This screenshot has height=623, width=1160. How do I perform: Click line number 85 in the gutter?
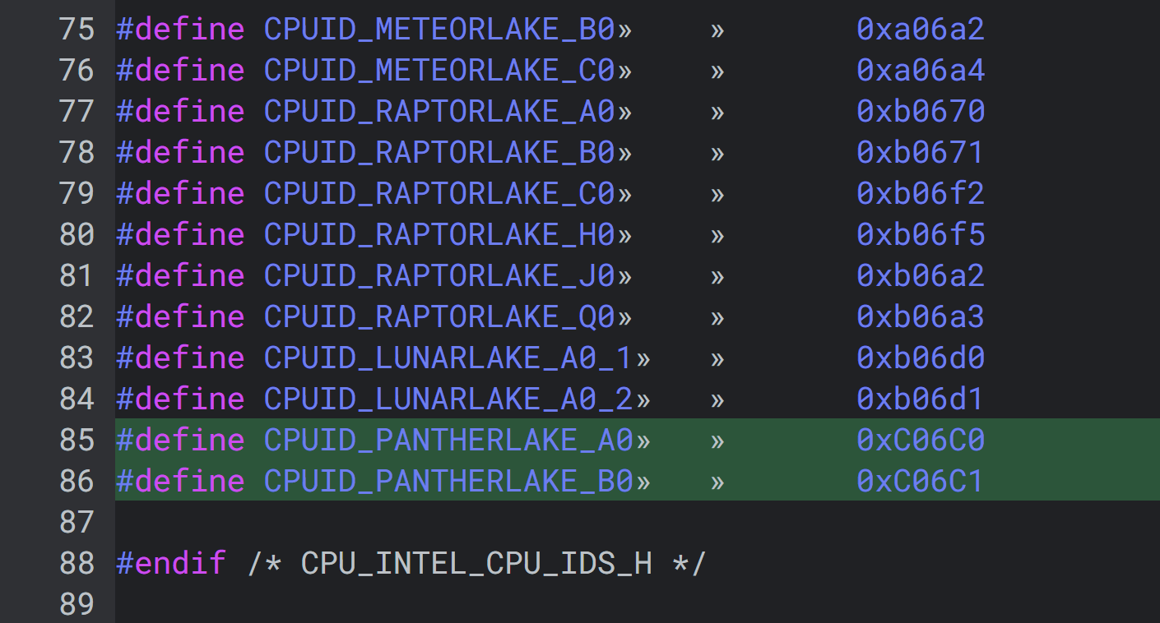77,441
